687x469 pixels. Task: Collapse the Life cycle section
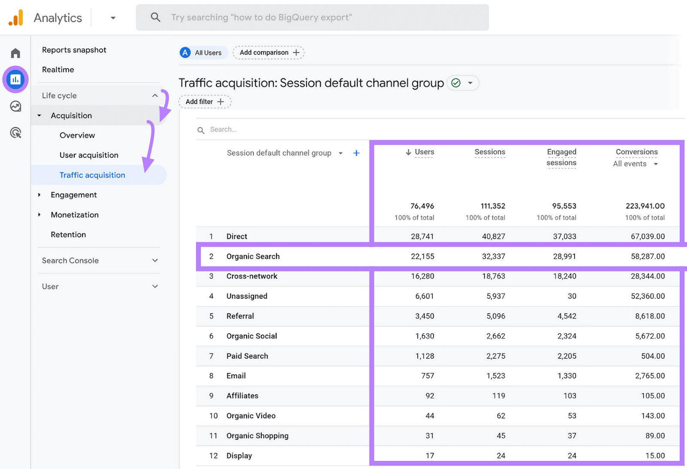tap(155, 95)
